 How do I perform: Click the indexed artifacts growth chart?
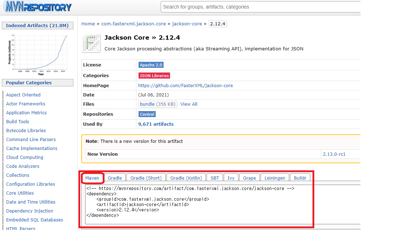[38, 55]
